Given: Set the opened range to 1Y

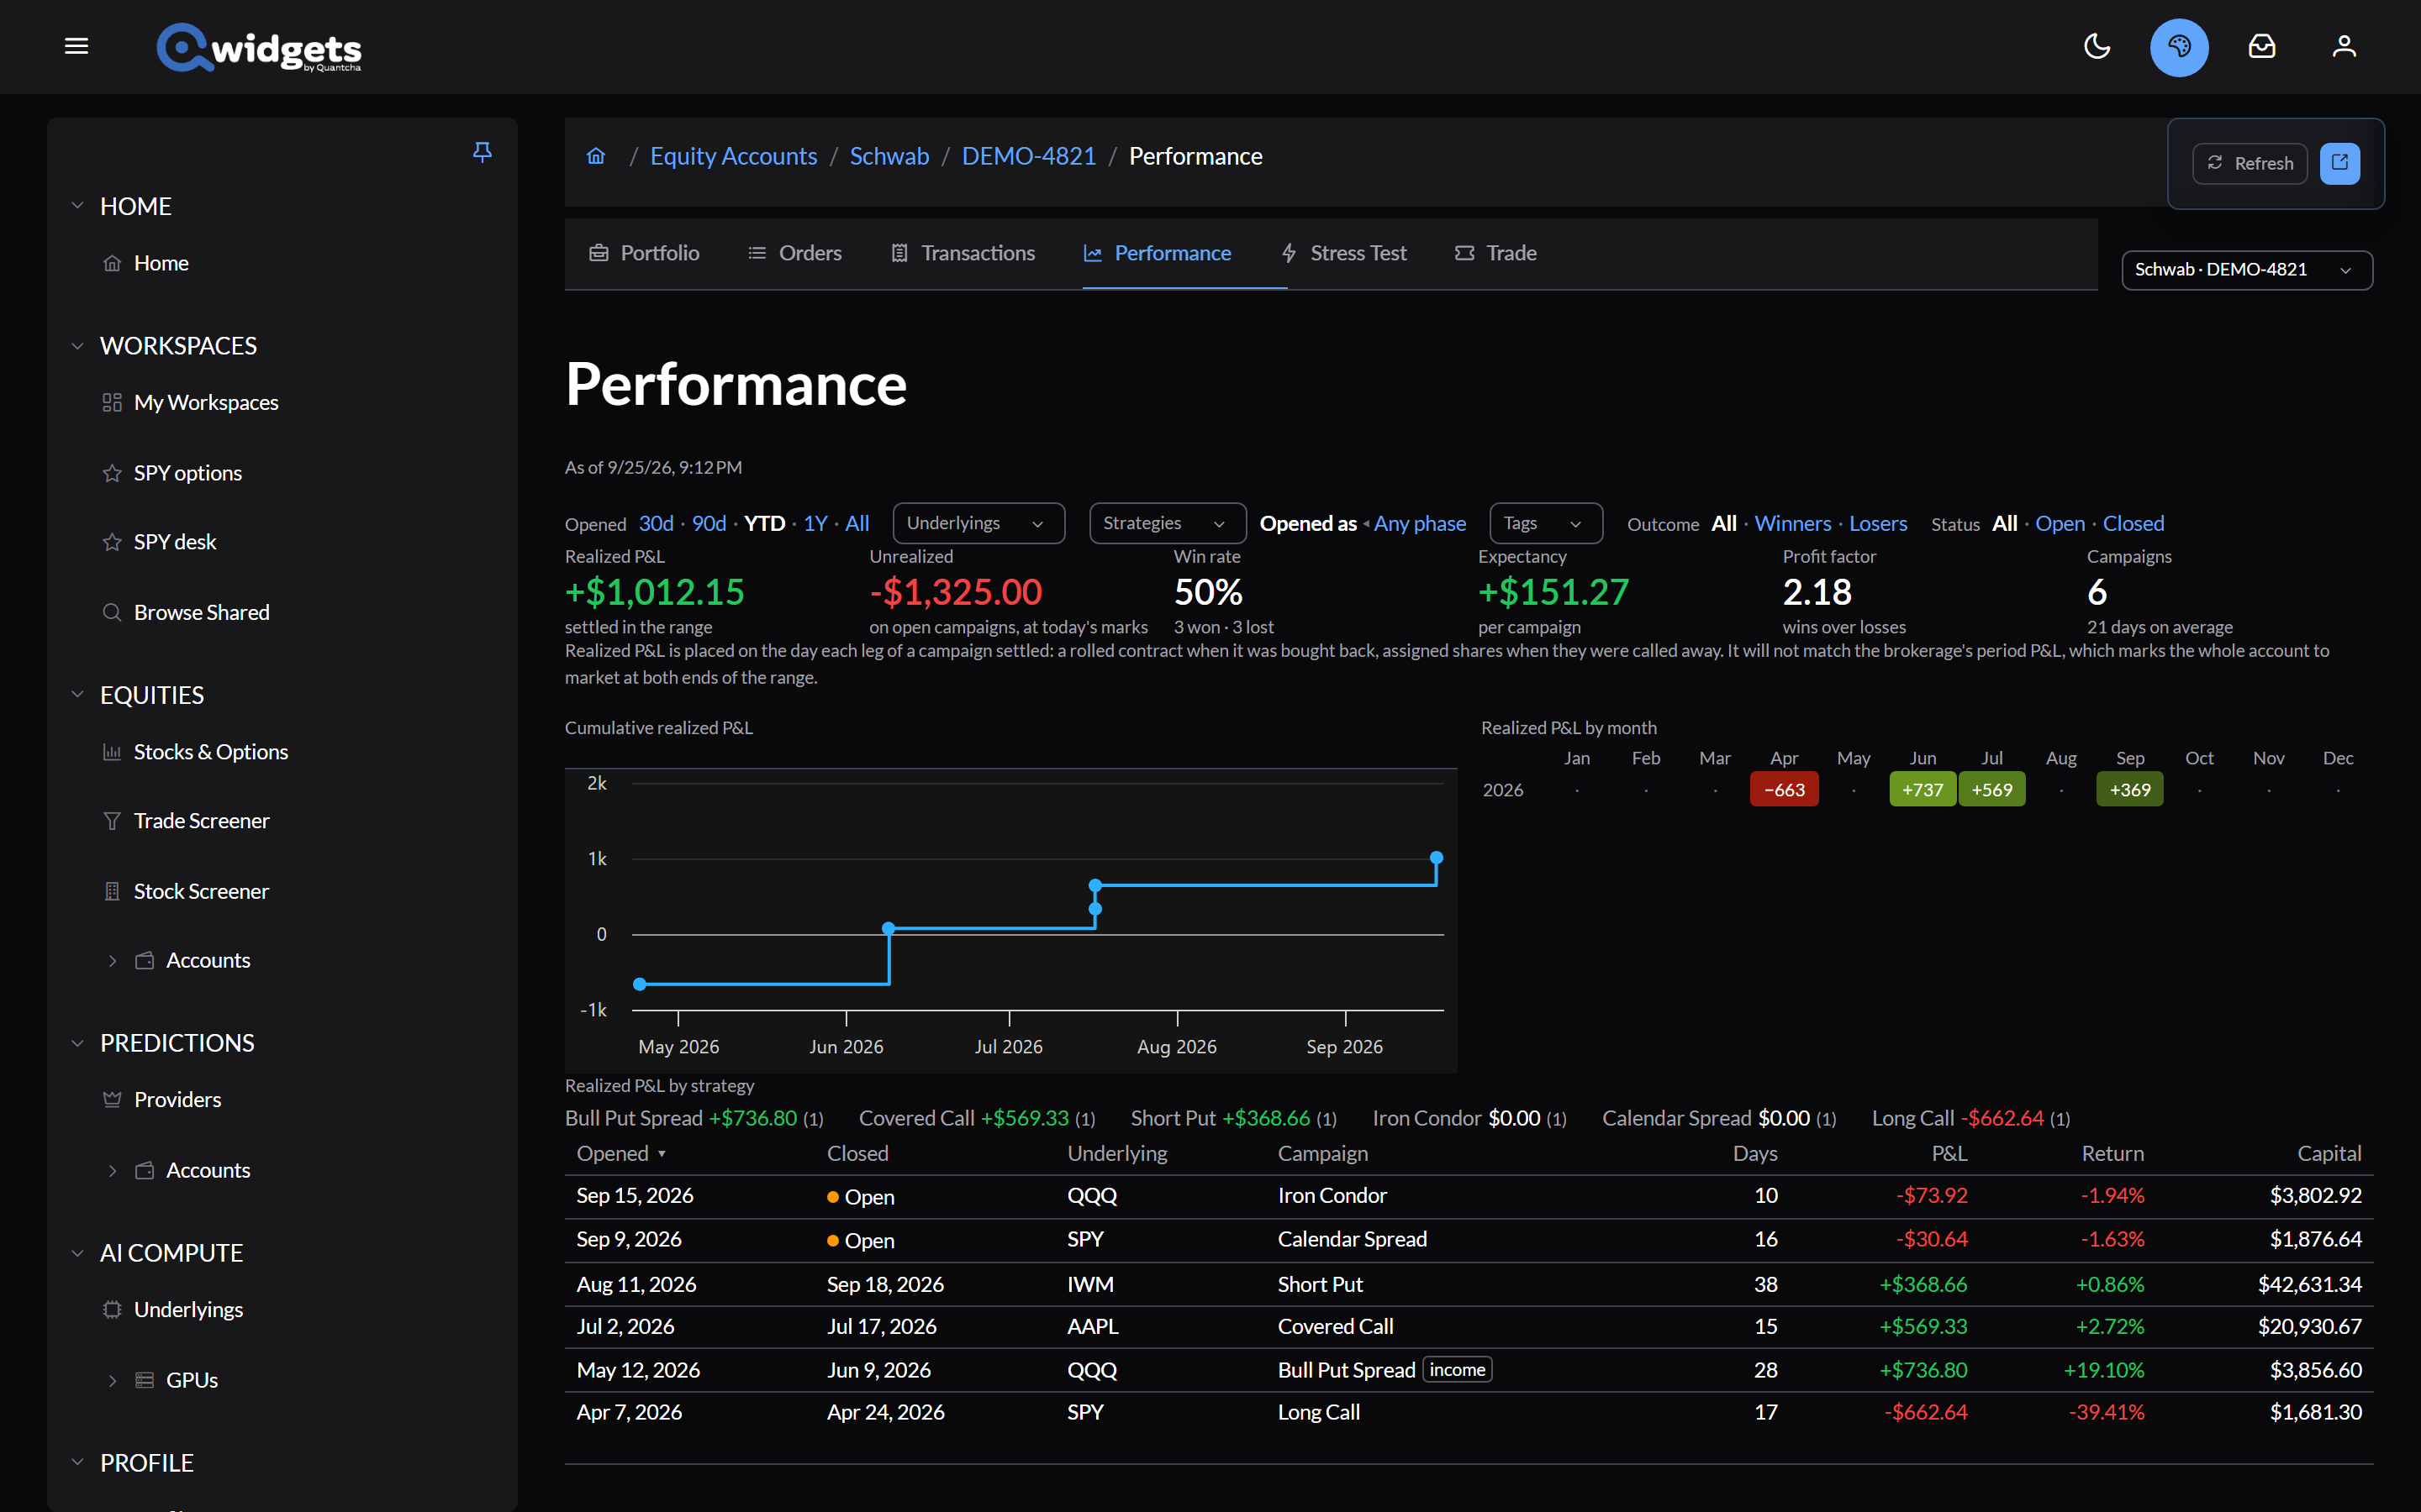Looking at the screenshot, I should [x=815, y=523].
